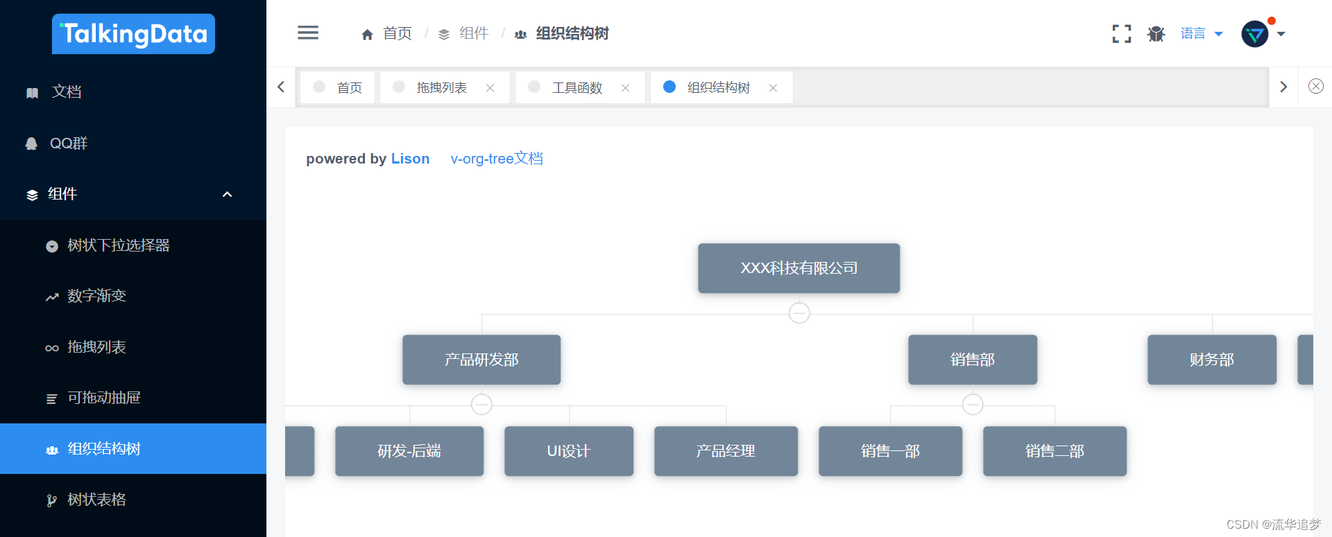Select the 销售部 node
This screenshot has width=1332, height=537.
point(973,360)
